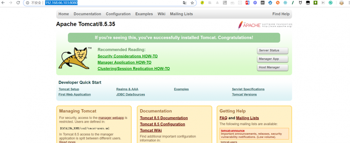Click the dark OFF extension icon
The image size is (350, 143).
click(262, 3)
